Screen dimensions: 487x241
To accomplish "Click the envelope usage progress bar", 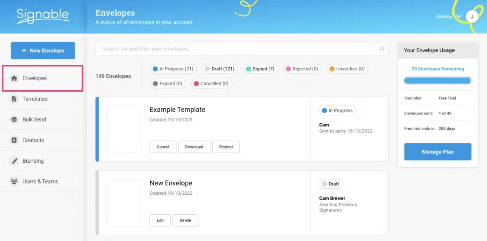I will pyautogui.click(x=437, y=80).
